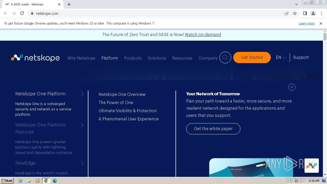Open Action Center flag tray icon
Screen dimensions: 327x184
click(303, 181)
